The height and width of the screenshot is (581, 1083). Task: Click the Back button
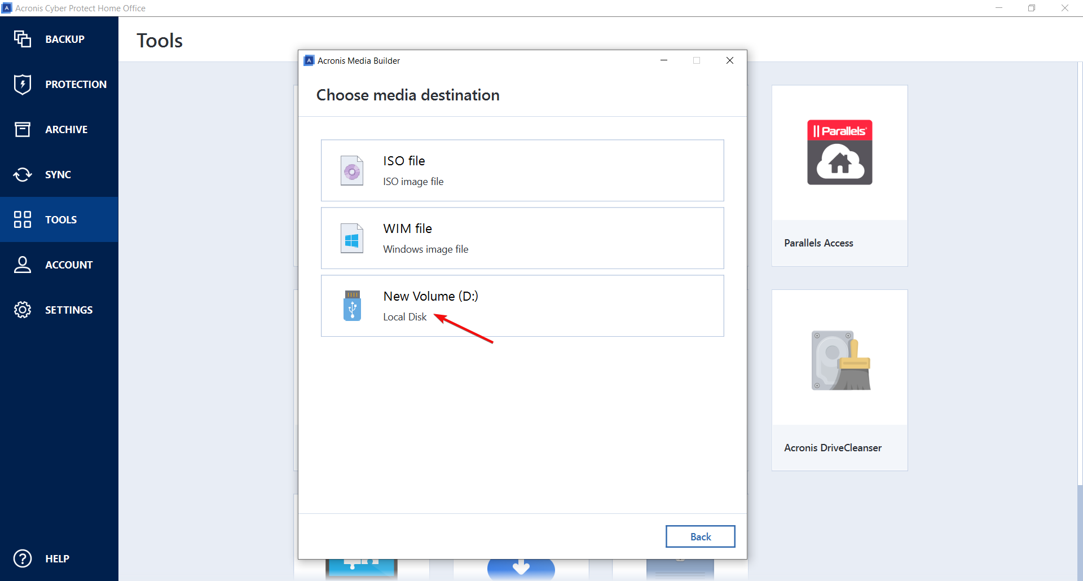701,536
